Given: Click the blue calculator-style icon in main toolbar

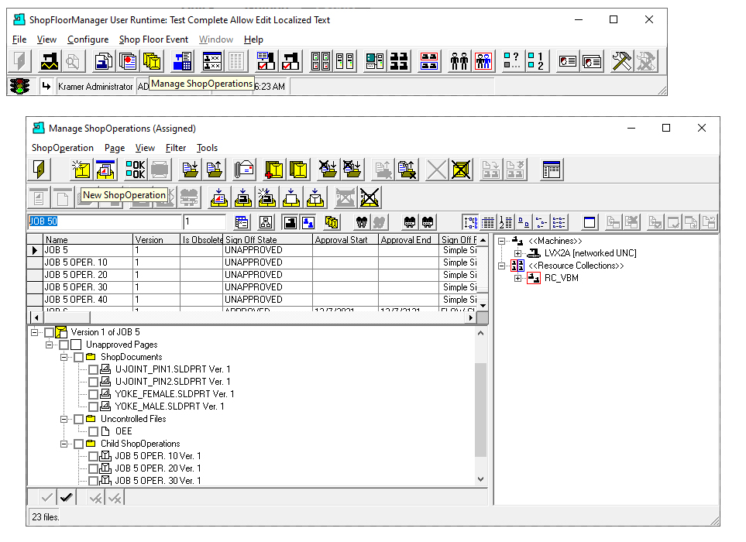Looking at the screenshot, I should pos(182,61).
